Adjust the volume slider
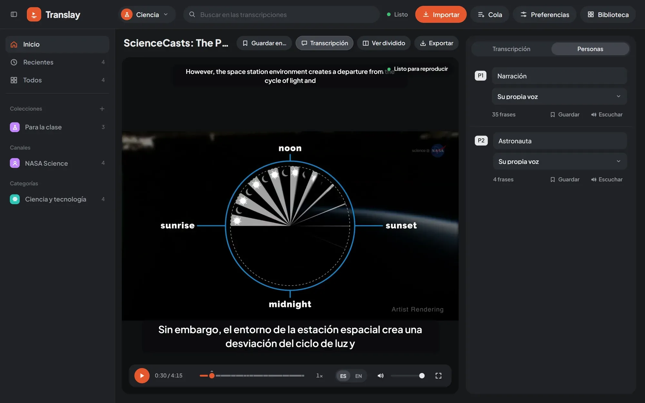 coord(407,376)
